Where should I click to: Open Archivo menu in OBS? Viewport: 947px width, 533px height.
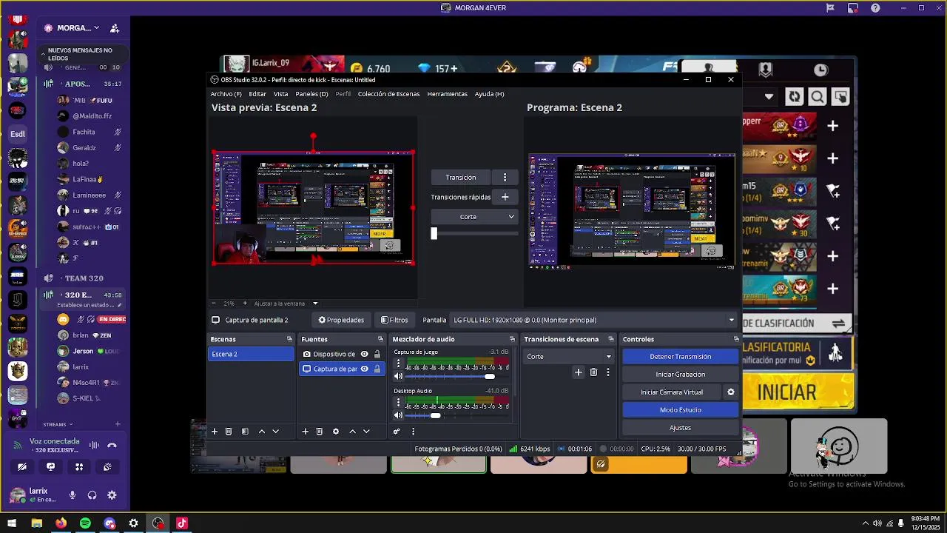click(x=226, y=94)
